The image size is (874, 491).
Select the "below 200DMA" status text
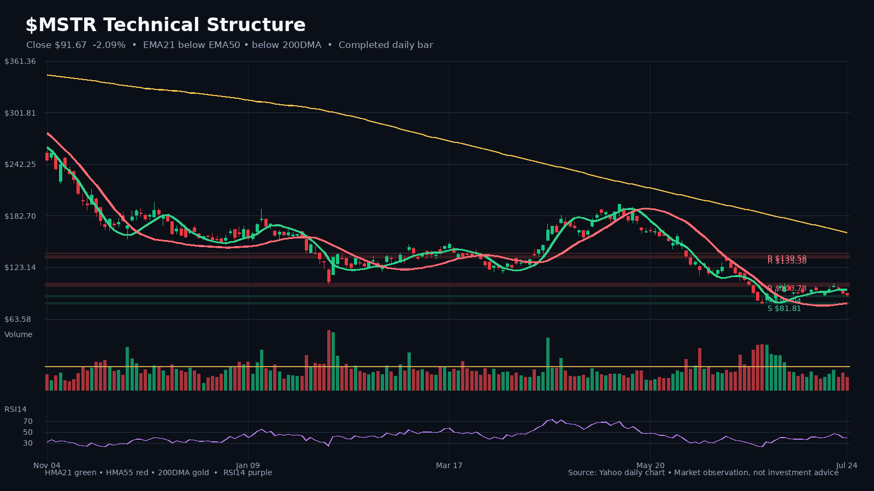click(286, 45)
